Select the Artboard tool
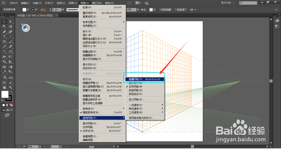The width and height of the screenshot is (281, 149). 4,82
